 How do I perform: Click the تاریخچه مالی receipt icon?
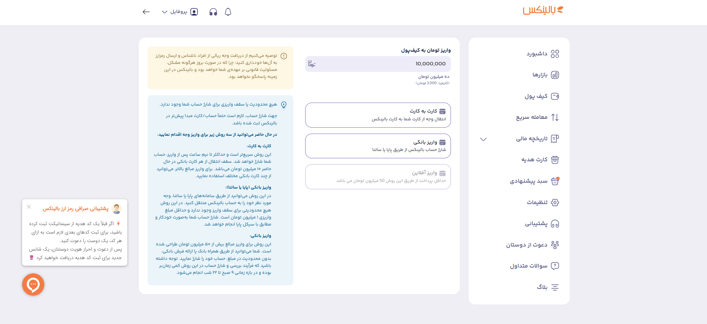(555, 139)
